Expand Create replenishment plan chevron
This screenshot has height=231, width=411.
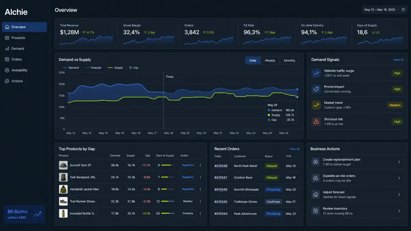399,162
